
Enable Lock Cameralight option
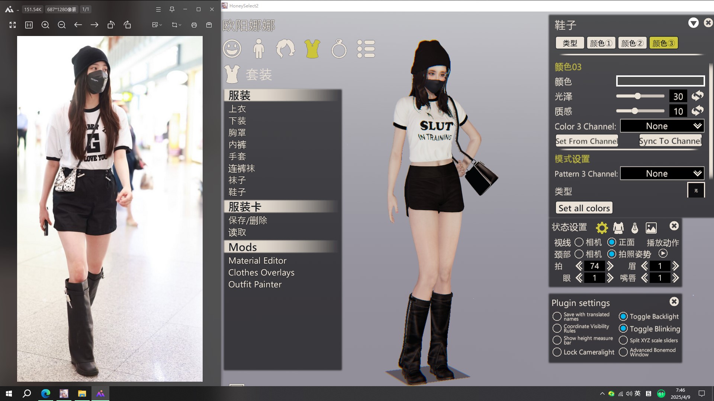coord(557,352)
